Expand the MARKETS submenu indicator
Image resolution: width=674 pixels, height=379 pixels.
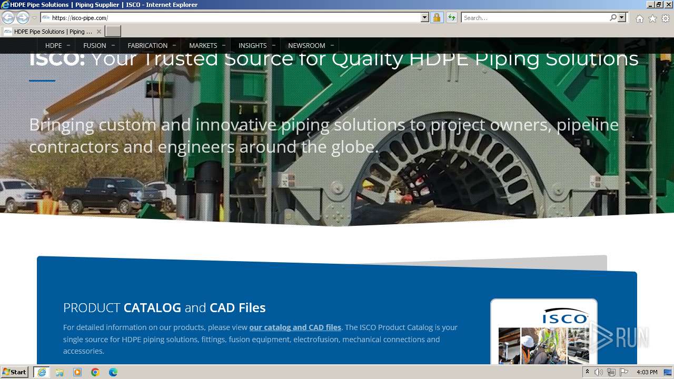224,46
